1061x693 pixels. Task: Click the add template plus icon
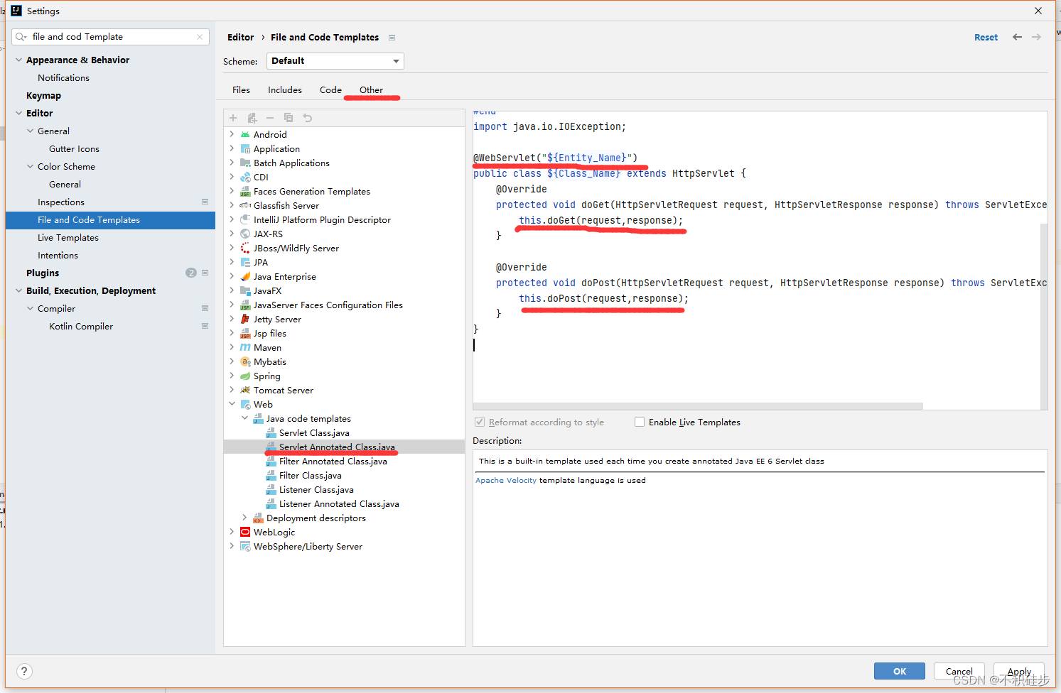click(x=233, y=118)
